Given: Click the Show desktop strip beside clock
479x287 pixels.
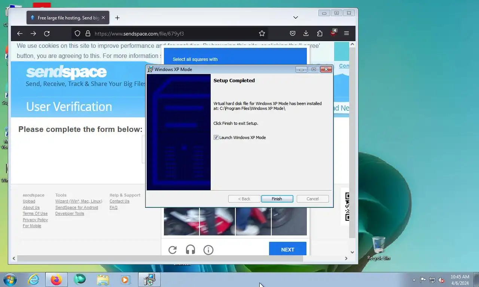Looking at the screenshot, I should click(x=476, y=280).
